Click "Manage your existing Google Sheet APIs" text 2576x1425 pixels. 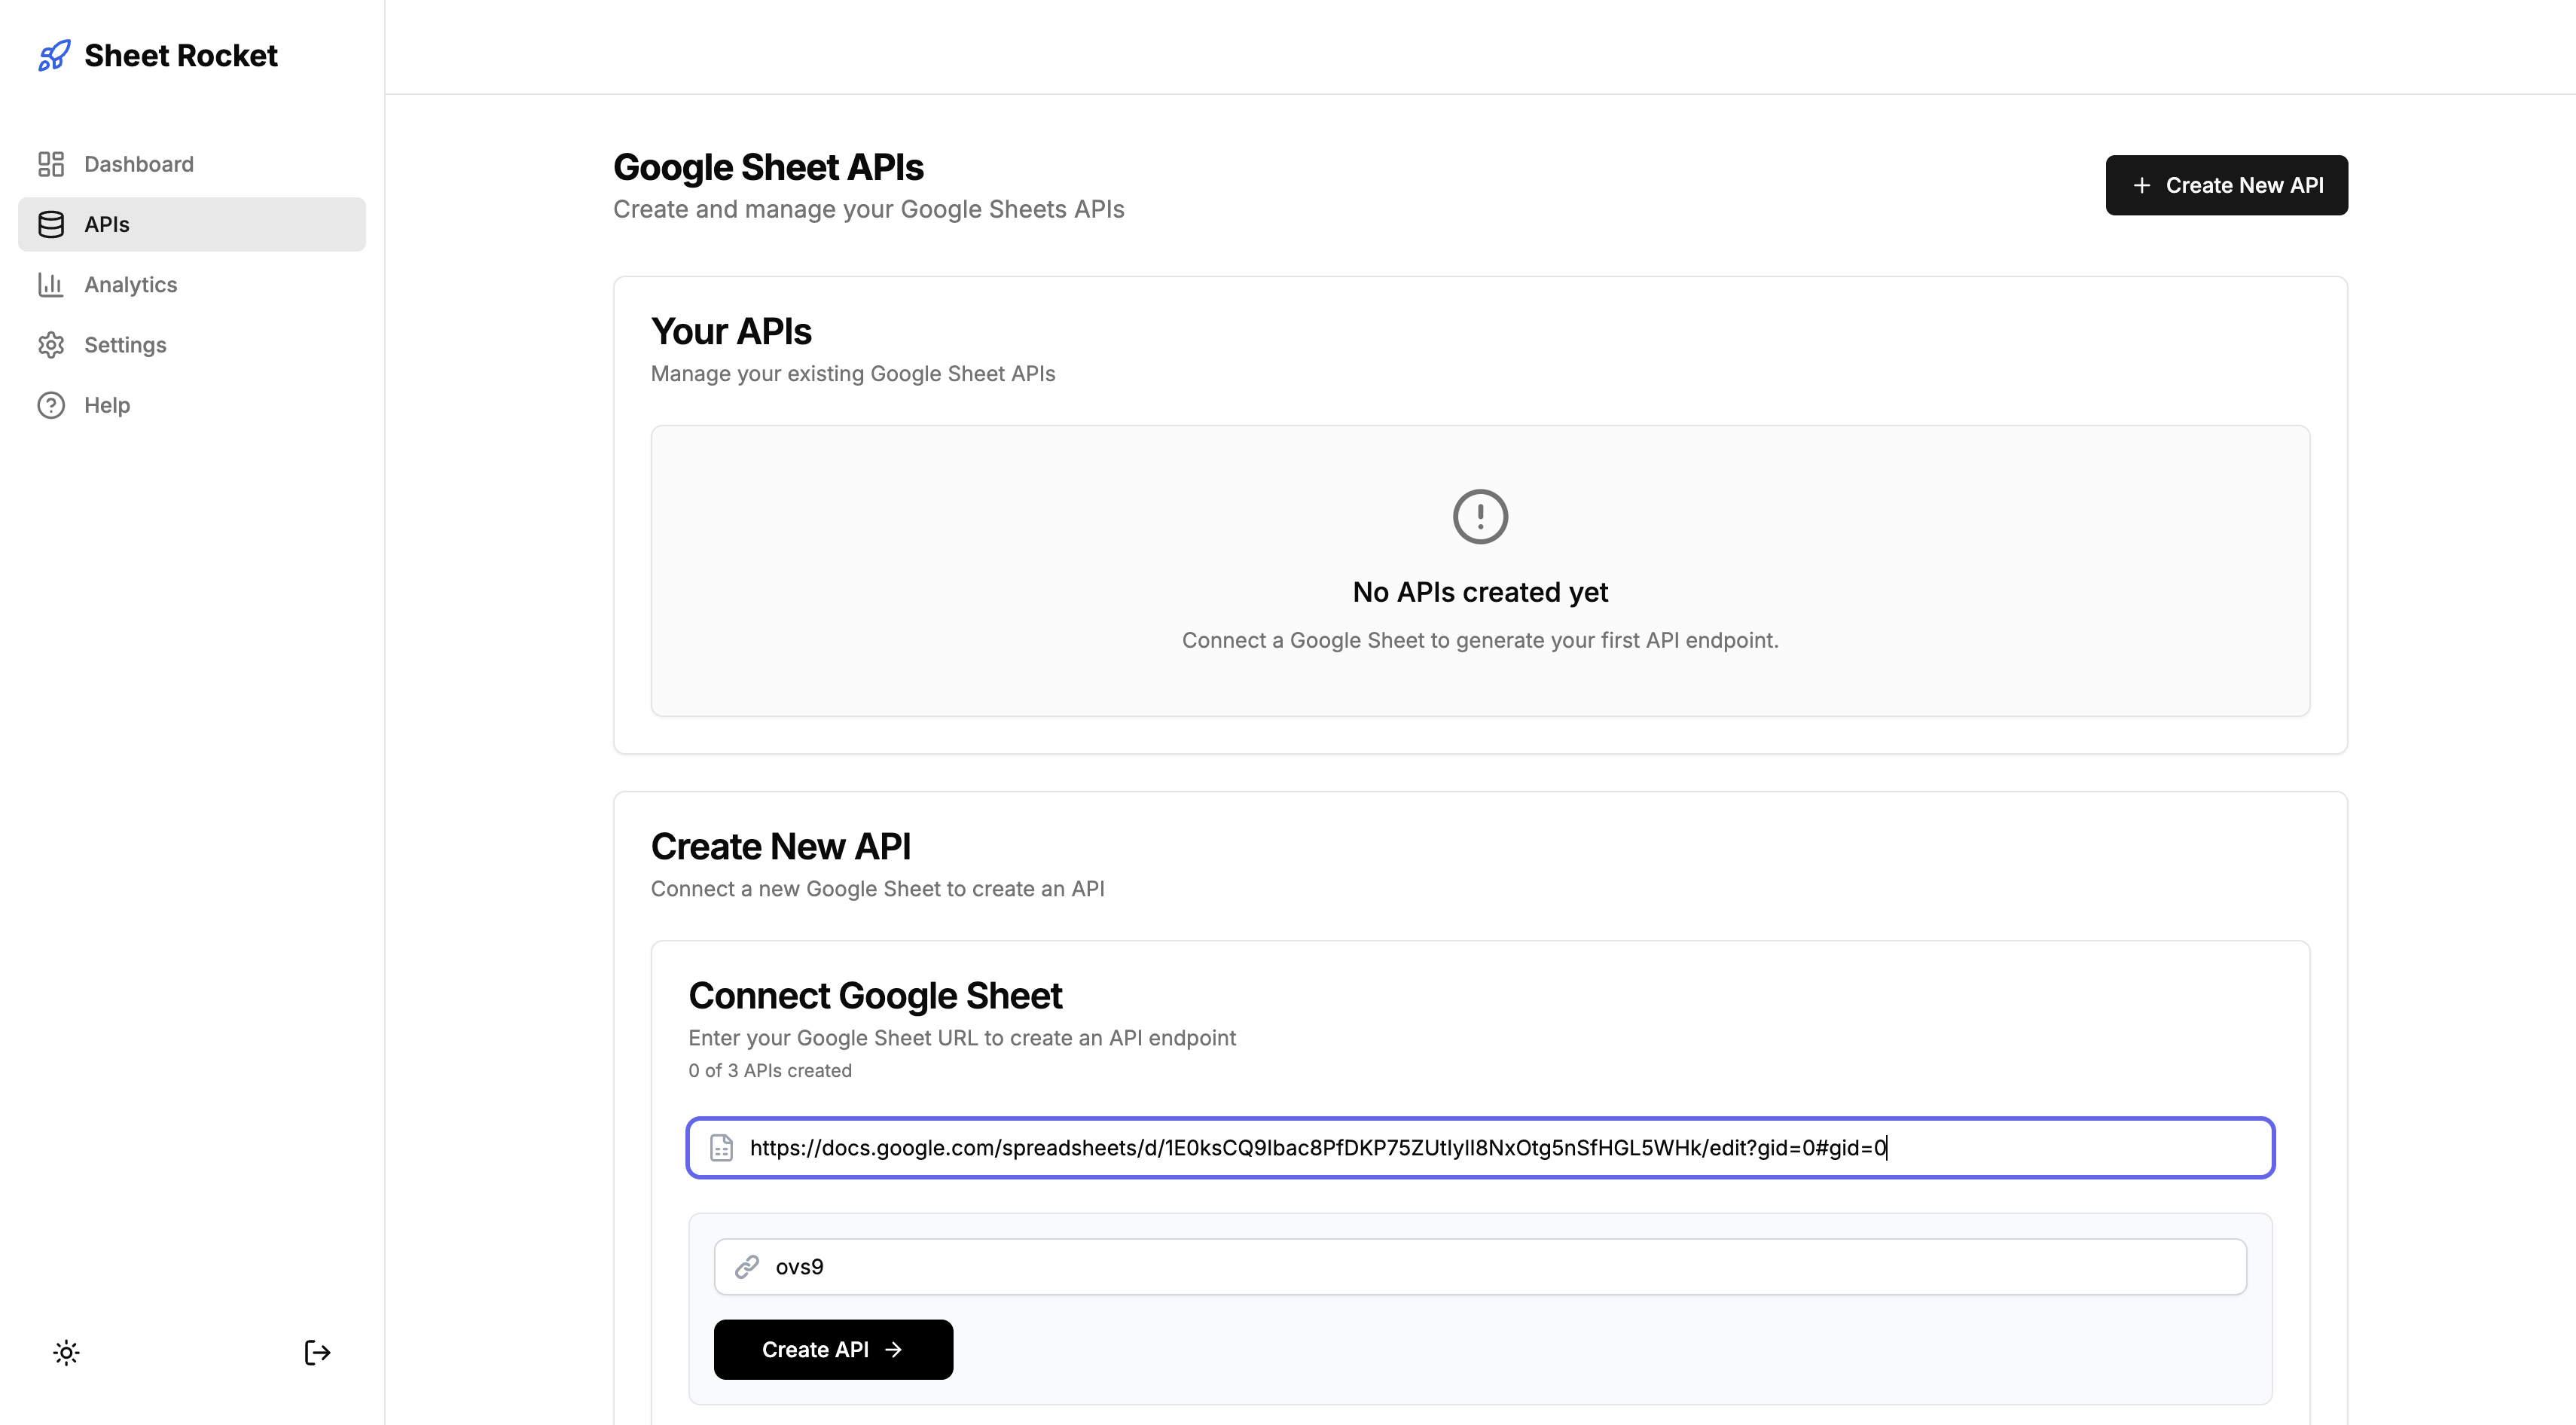click(x=853, y=374)
